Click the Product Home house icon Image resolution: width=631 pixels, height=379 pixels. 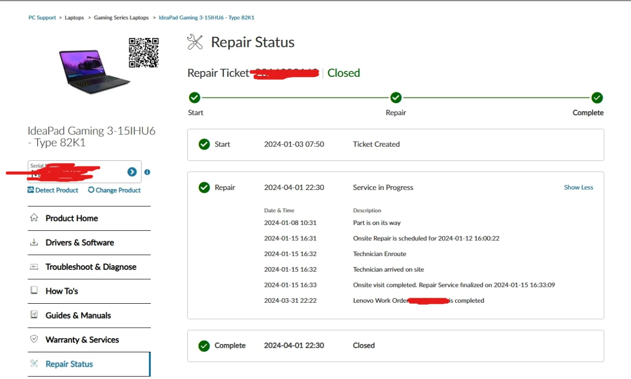pyautogui.click(x=34, y=218)
